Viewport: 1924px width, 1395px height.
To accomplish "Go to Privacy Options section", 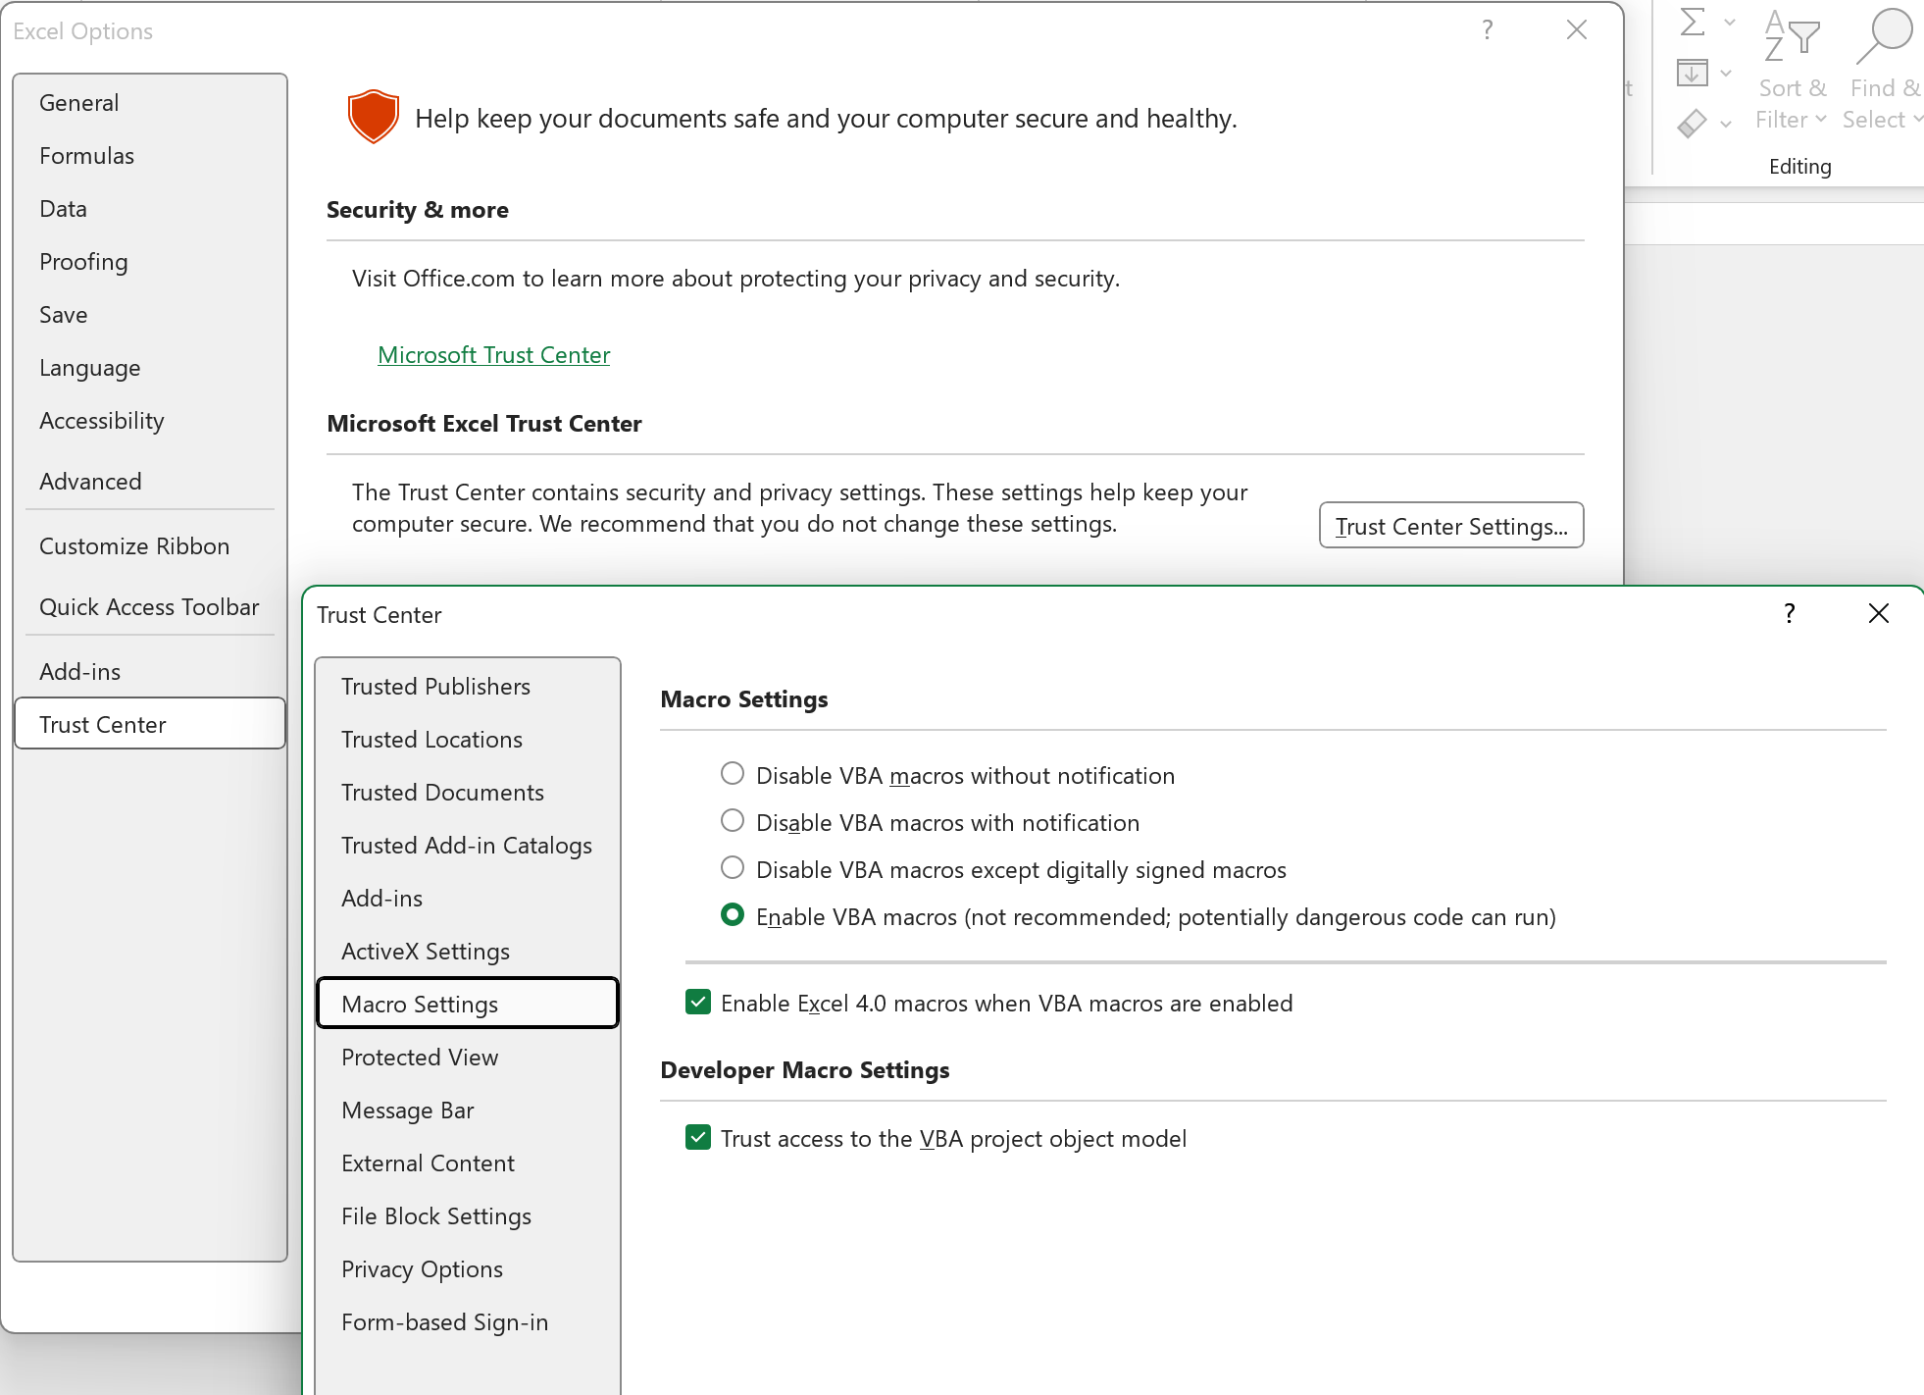I will [x=468, y=1269].
